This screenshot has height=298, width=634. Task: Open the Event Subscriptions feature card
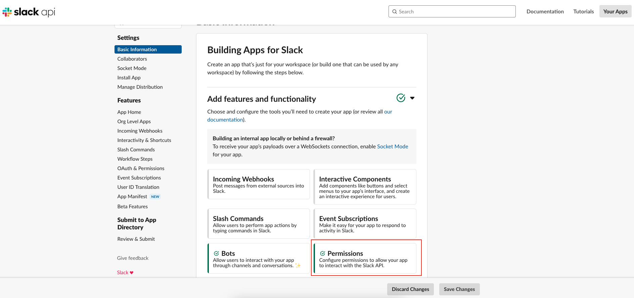pyautogui.click(x=365, y=224)
